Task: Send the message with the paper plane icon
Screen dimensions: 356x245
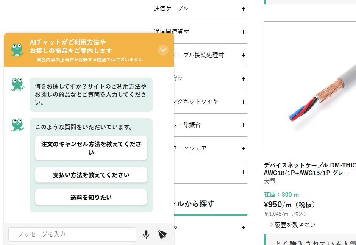Action: (x=162, y=234)
